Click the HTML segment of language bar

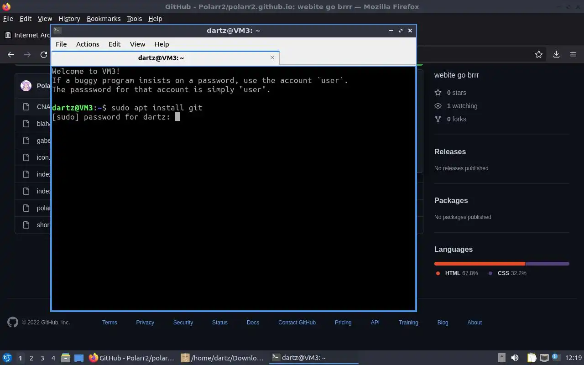(480, 264)
